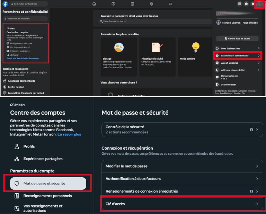
Task: Click the Conditions d'utilisation footer link
Action: 238,91
